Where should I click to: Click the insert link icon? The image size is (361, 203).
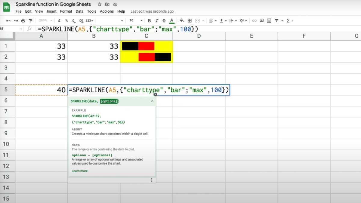(255, 21)
